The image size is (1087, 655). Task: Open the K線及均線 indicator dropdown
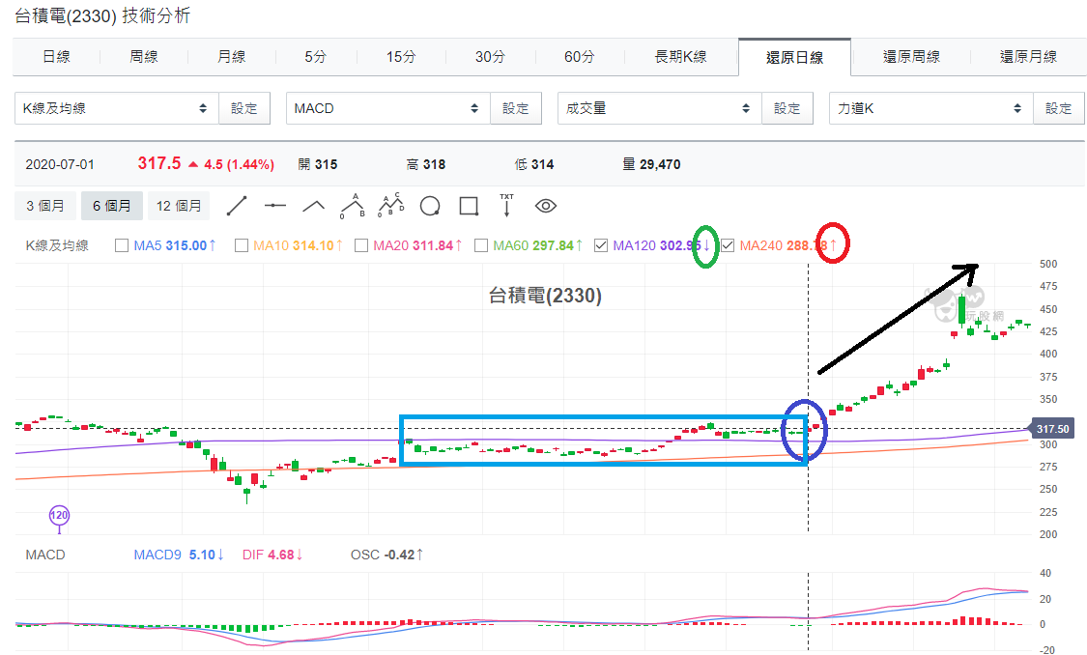click(117, 109)
